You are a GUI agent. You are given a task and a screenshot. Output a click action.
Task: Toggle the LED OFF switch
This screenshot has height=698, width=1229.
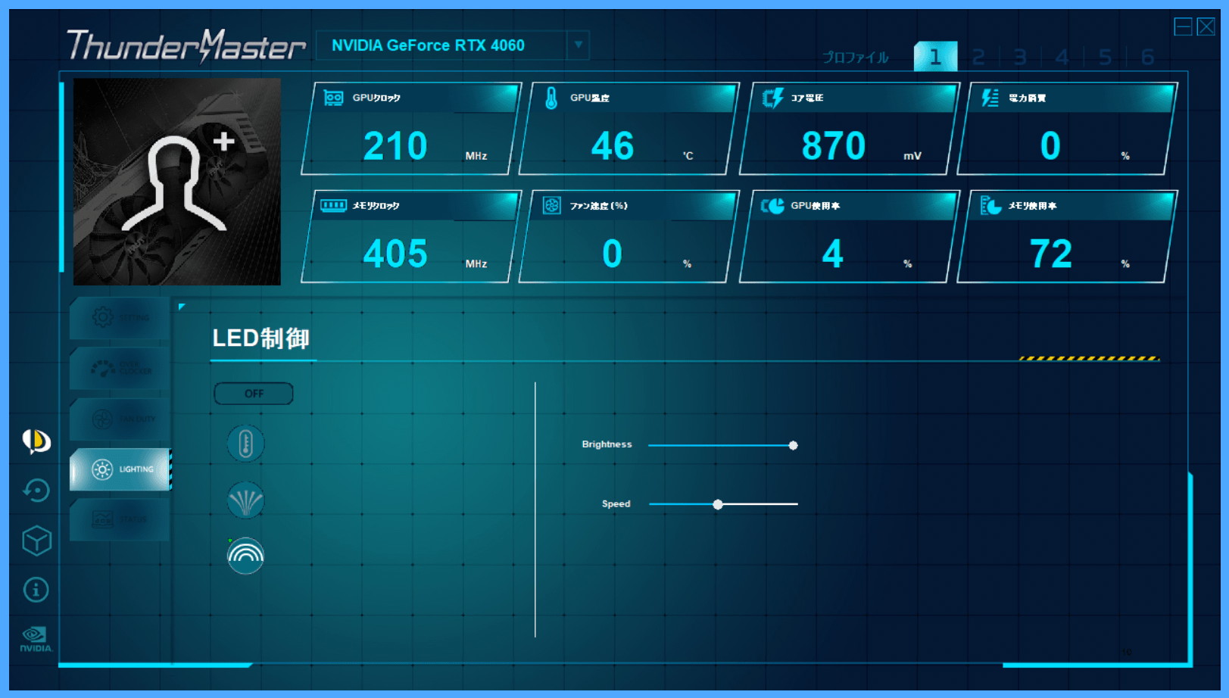coord(254,394)
